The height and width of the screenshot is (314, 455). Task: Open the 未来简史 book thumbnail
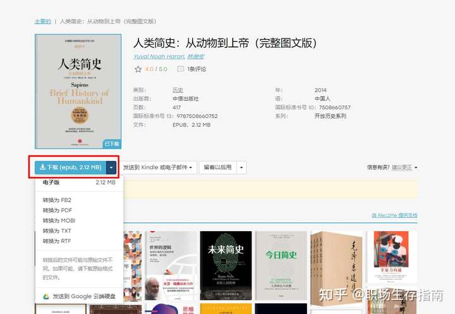click(226, 265)
